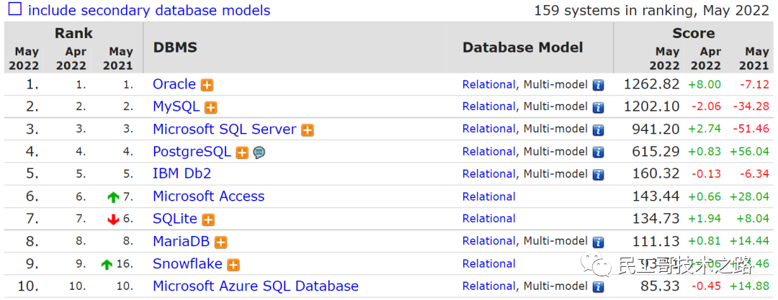Screen dimensions: 778x300
Task: Click the Relational link in Snowflake's row
Action: click(488, 264)
